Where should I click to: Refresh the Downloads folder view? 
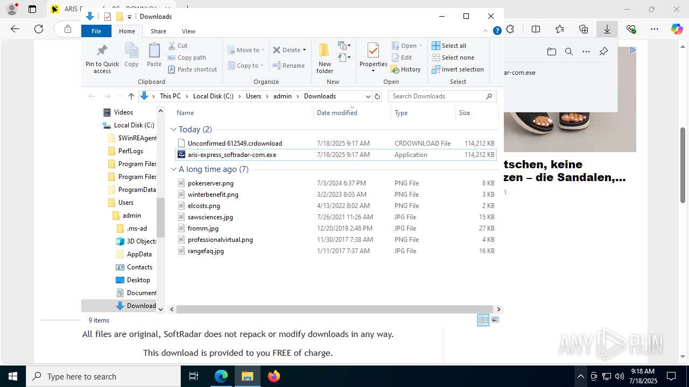[x=377, y=96]
